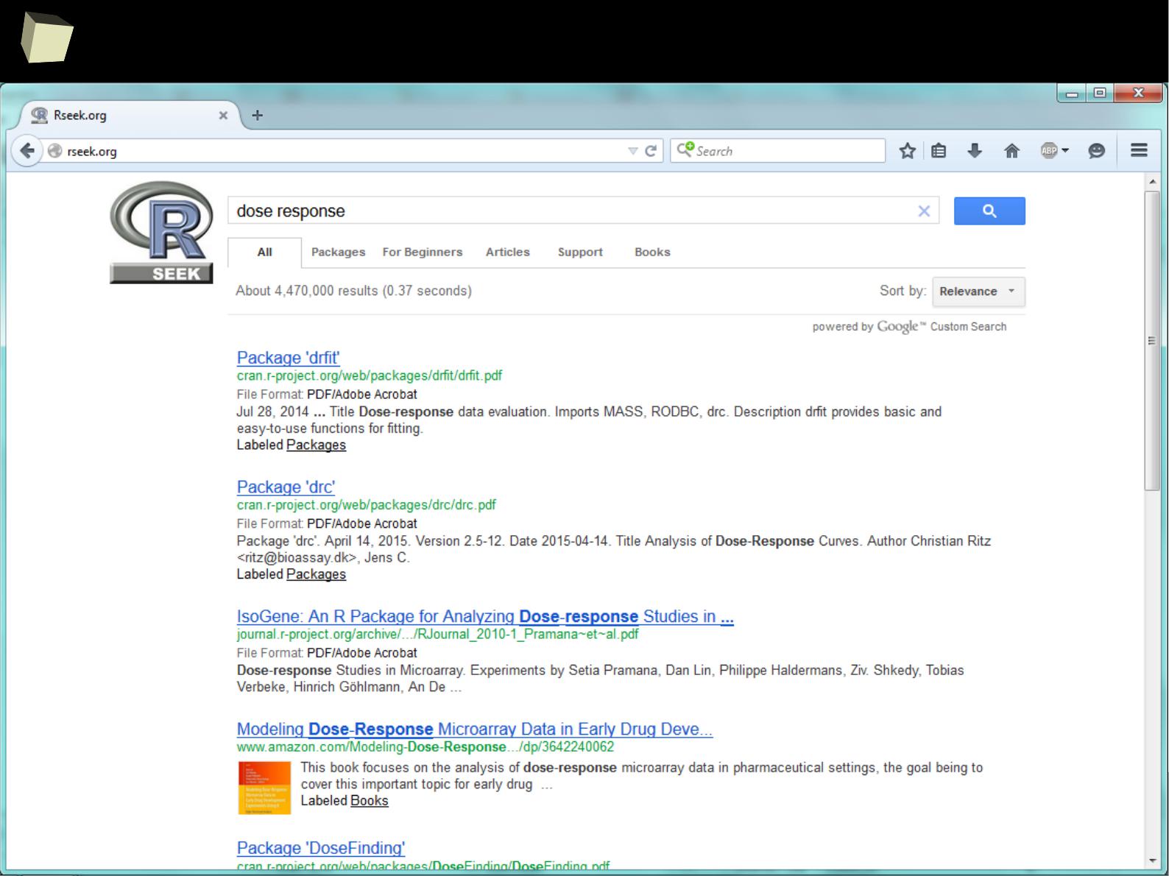This screenshot has height=876, width=1169.
Task: Switch to the Packages tab
Action: click(x=338, y=252)
